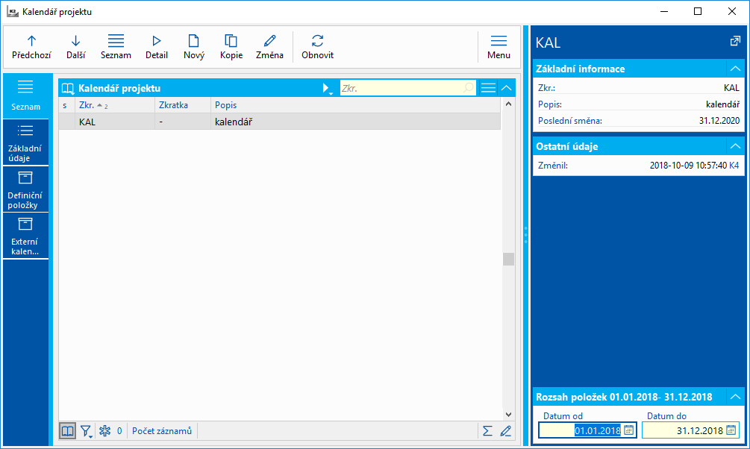
Task: Open the Datum do calendar picker
Action: pyautogui.click(x=731, y=430)
